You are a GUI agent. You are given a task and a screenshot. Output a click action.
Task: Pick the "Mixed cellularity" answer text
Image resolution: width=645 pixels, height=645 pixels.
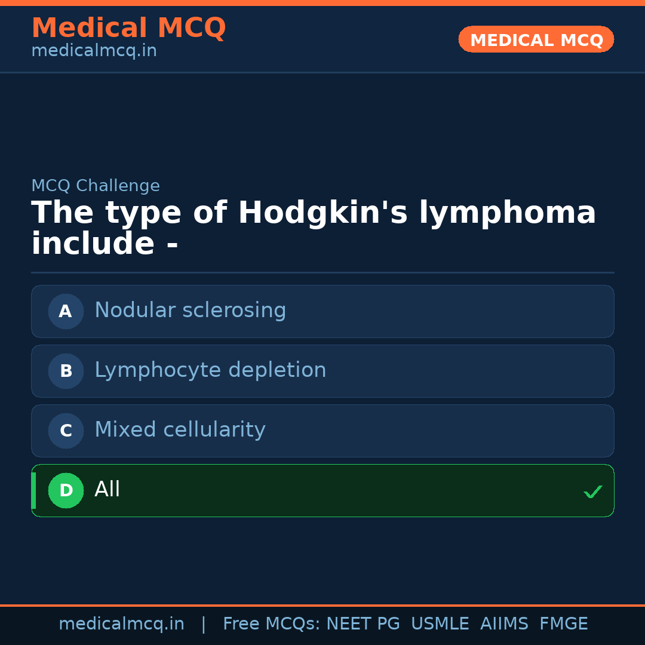(180, 430)
